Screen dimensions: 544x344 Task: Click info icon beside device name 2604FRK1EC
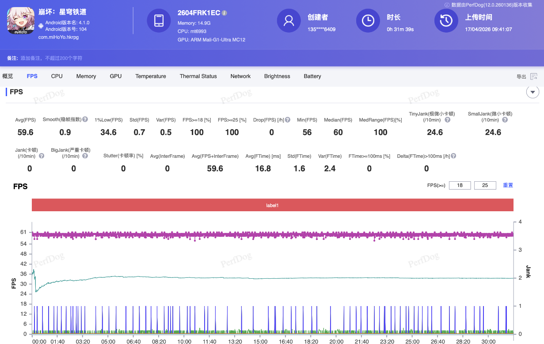[224, 13]
